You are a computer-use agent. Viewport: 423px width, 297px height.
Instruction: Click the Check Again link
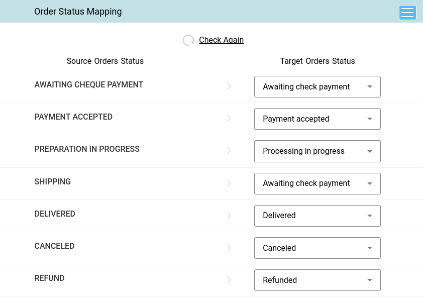[x=221, y=40]
